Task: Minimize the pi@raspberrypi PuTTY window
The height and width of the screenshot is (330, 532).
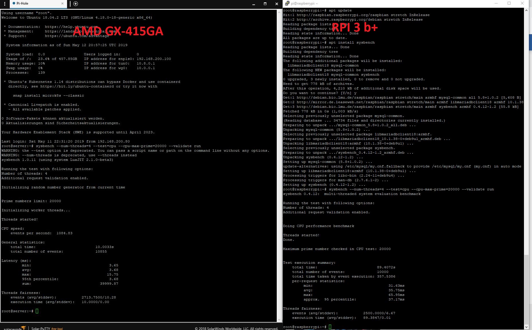Action: [496, 3]
